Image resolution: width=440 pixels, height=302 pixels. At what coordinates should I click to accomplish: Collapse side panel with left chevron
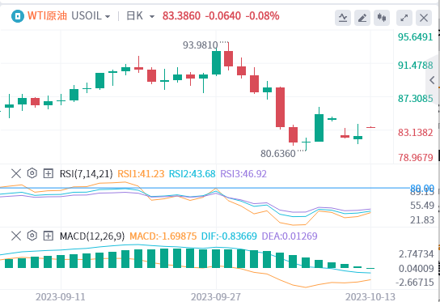click(433, 80)
